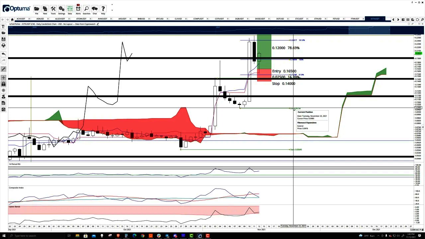This screenshot has height=239, width=425.
Task: Open the weather 39°F Rain widget
Action: (x=367, y=236)
